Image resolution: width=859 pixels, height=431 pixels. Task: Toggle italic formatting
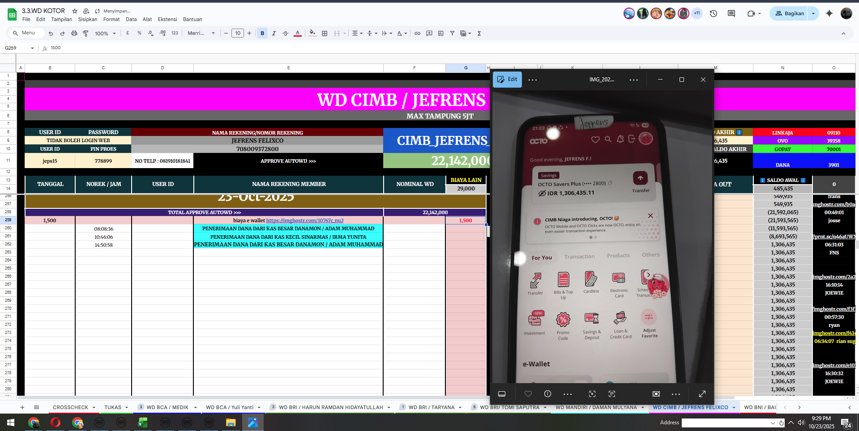point(274,33)
